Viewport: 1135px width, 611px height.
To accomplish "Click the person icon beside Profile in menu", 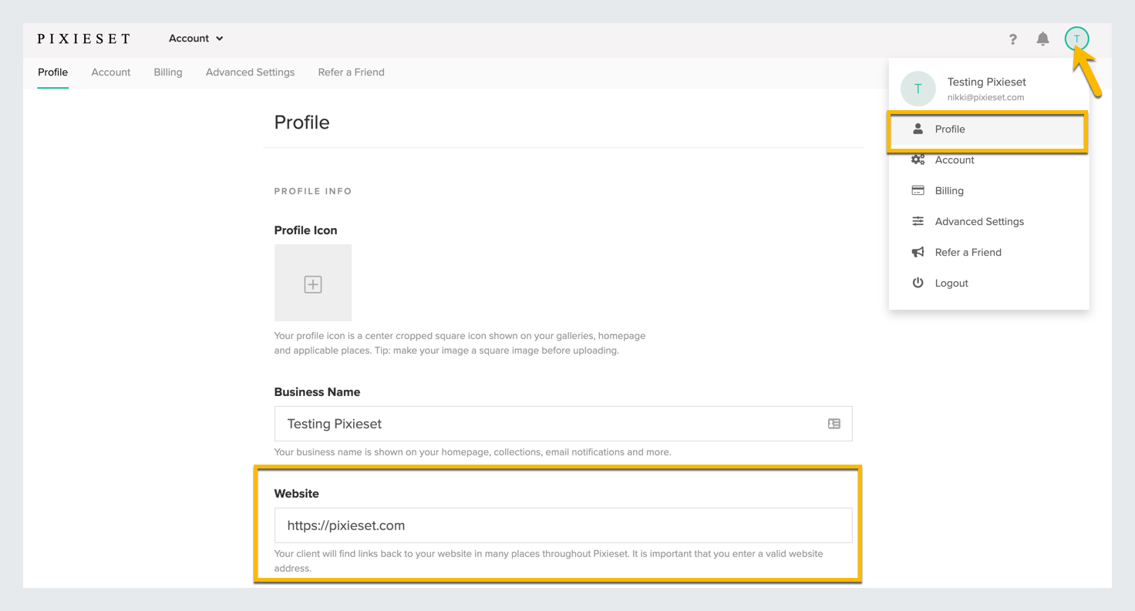I will coord(918,129).
